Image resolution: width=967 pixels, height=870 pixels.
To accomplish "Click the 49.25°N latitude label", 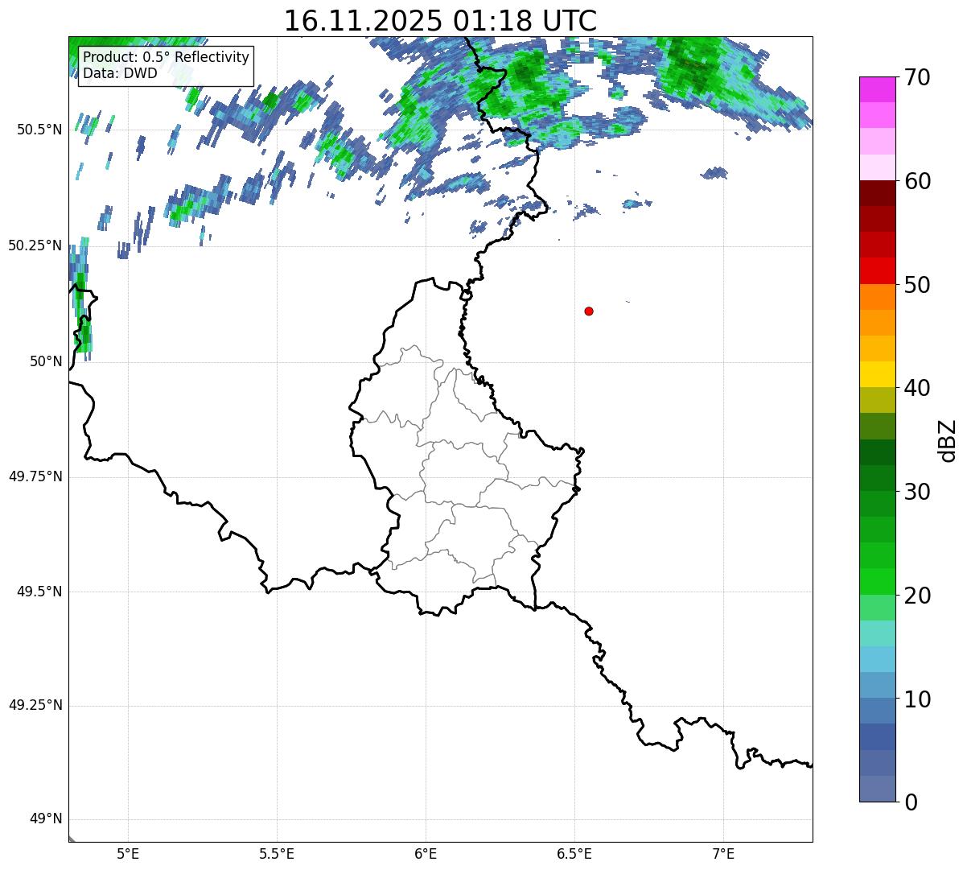I will [x=35, y=705].
